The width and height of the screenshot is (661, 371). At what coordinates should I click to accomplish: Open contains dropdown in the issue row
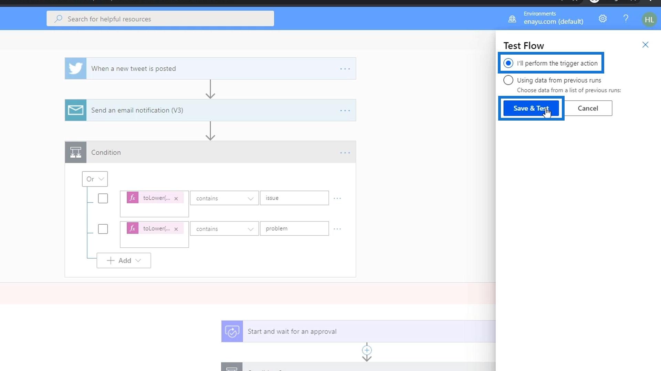[224, 199]
